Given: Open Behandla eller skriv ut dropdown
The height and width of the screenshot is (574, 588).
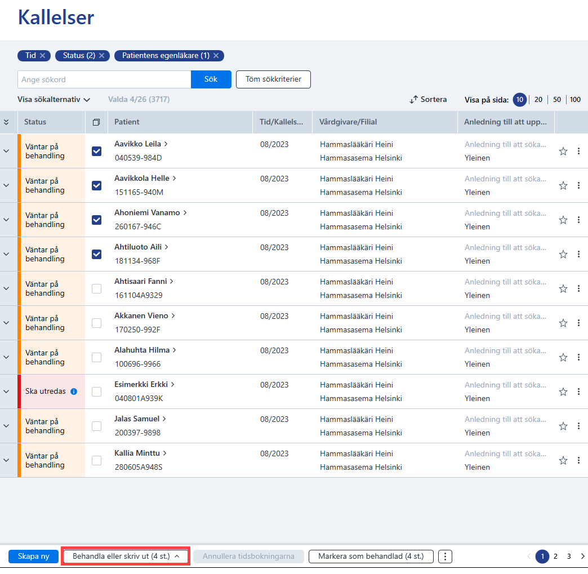Looking at the screenshot, I should [x=126, y=557].
